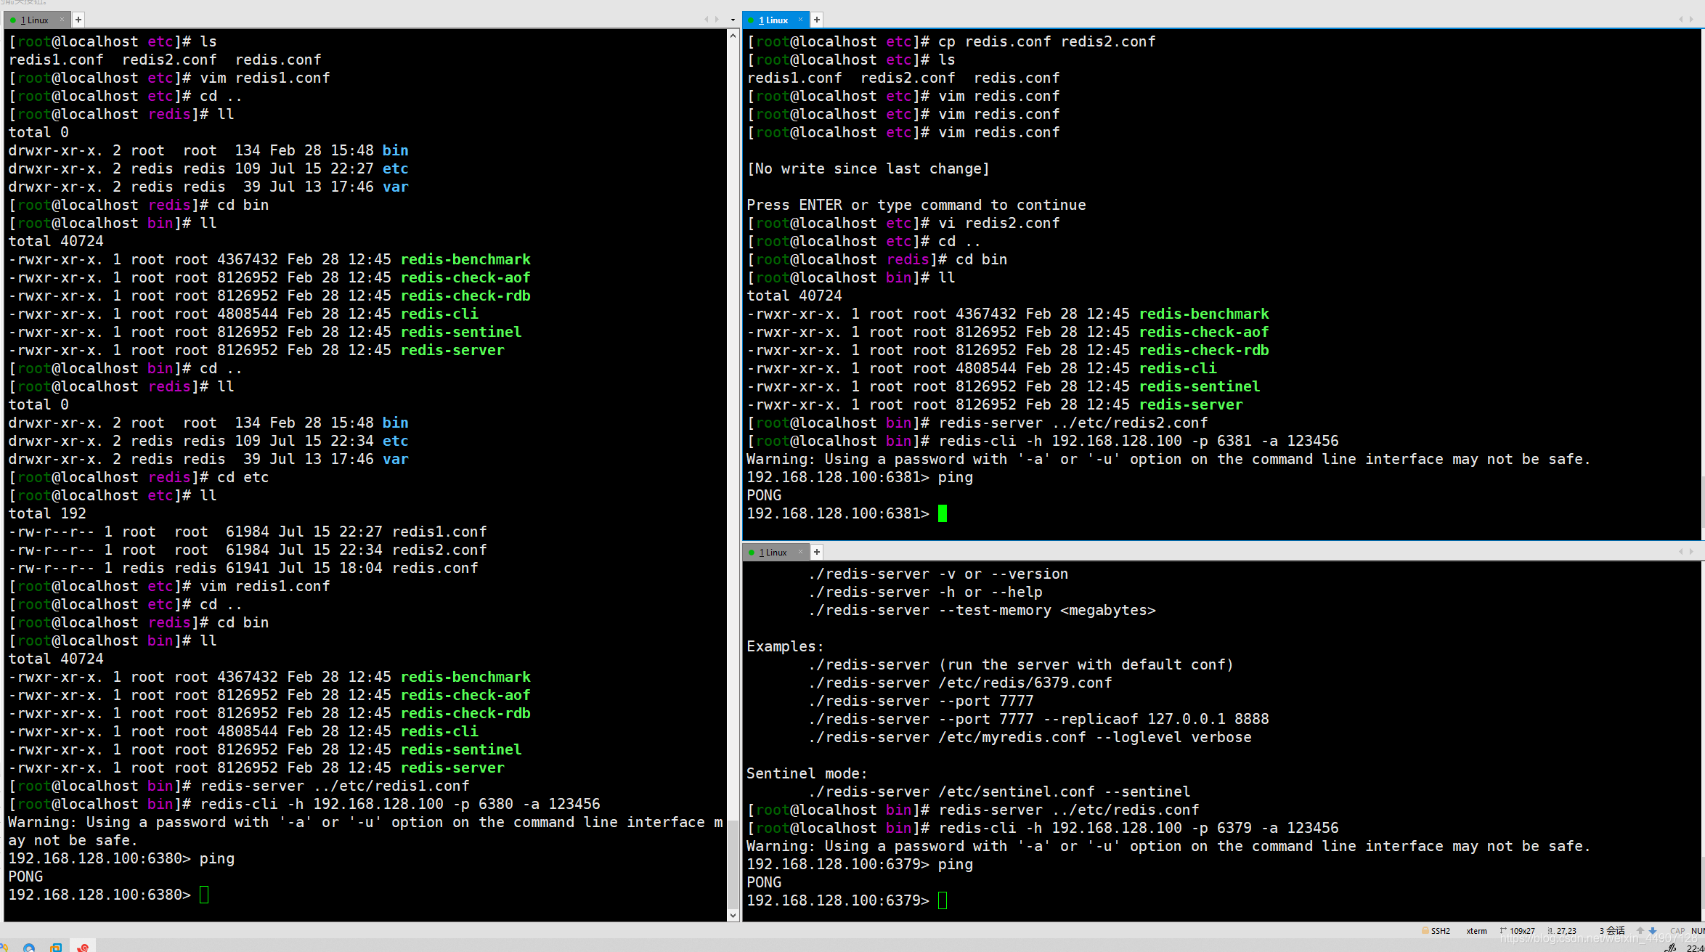Click the 'redis2.conf' row dated Jul 15 22:34
The image size is (1705, 952).
tap(248, 550)
